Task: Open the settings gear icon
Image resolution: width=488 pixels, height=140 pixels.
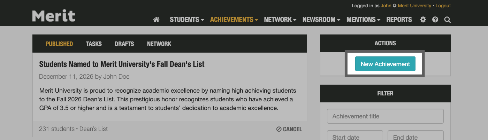Action: click(x=423, y=20)
